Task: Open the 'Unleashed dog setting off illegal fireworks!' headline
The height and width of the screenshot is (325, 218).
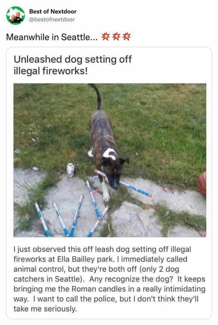Action: pyautogui.click(x=73, y=65)
